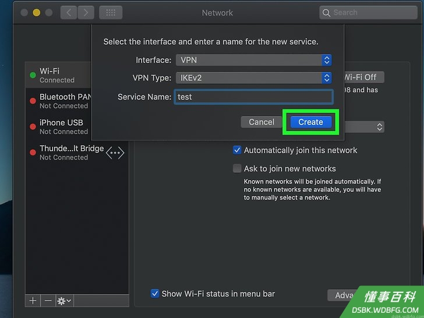Uncheck Automatically join this network
The image size is (424, 318).
237,150
